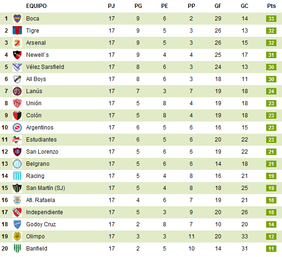Click the Tigre club badge
282x257 pixels.
click(x=17, y=31)
